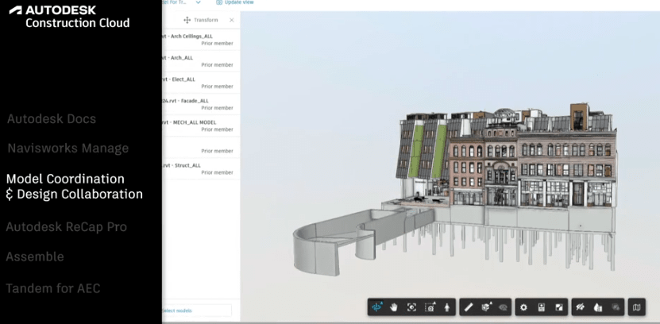Open the Minimap icon
Image resolution: width=660 pixels, height=324 pixels.
pos(636,307)
